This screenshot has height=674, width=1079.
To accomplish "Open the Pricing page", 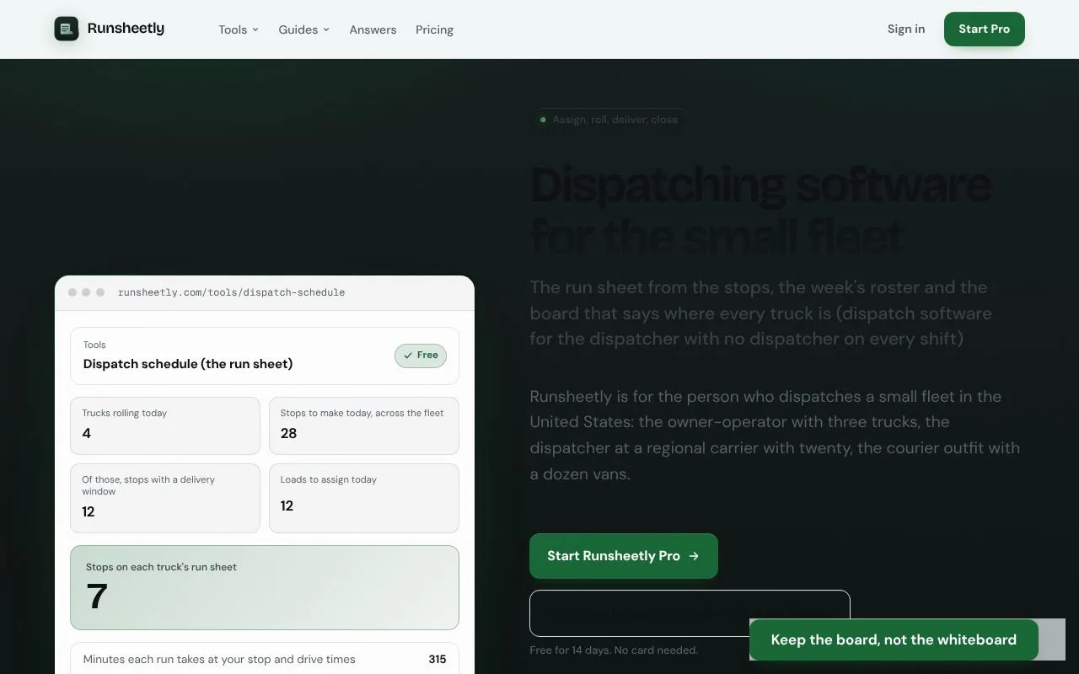I will click(434, 29).
